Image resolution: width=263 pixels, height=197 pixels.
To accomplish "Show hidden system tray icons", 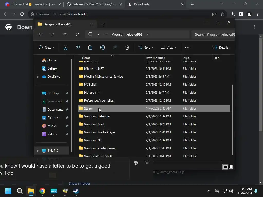I will tap(209, 191).
